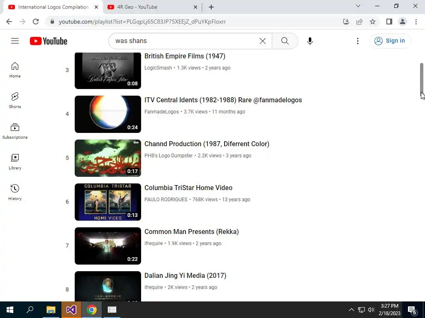
Task: Open Shorts in the sidebar
Action: (15, 101)
